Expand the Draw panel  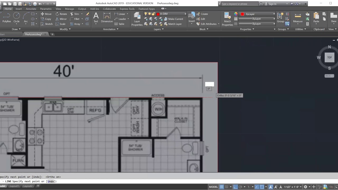coord(16,29)
